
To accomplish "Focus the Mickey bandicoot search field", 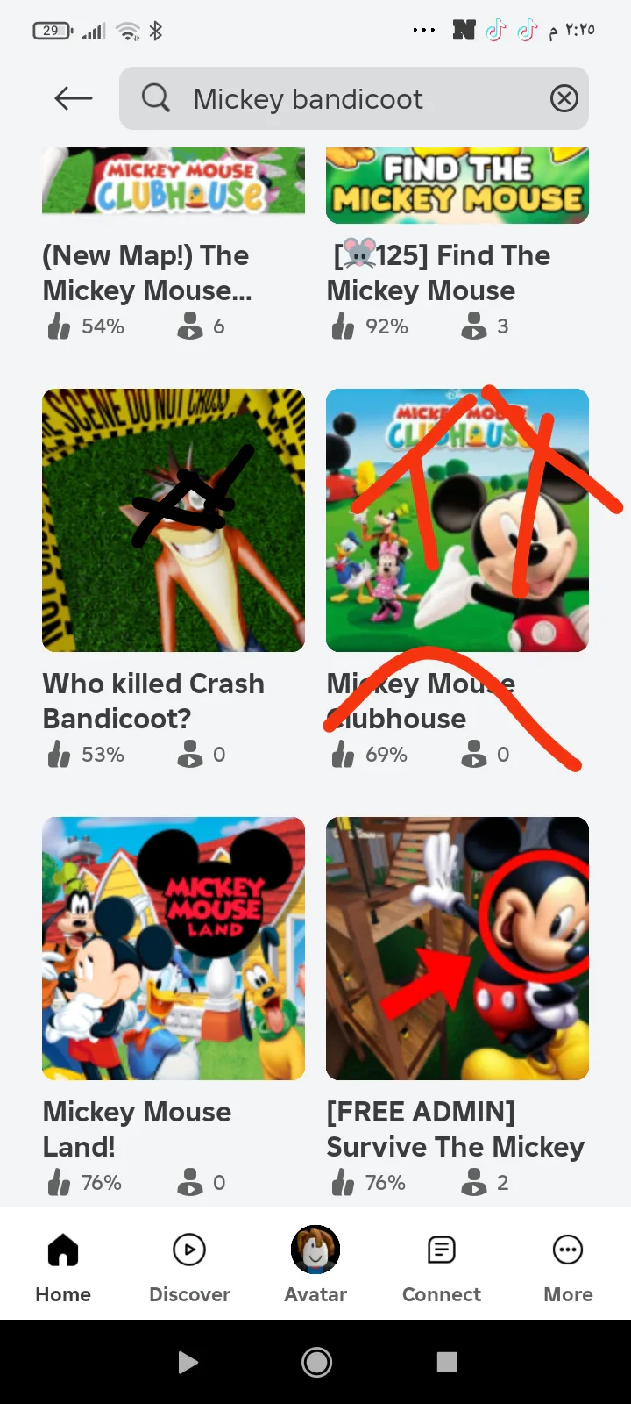I will (354, 98).
